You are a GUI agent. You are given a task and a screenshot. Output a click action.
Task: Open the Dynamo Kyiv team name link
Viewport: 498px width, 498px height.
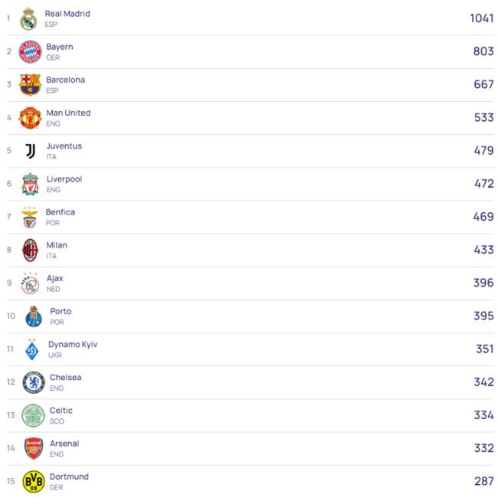pos(73,344)
